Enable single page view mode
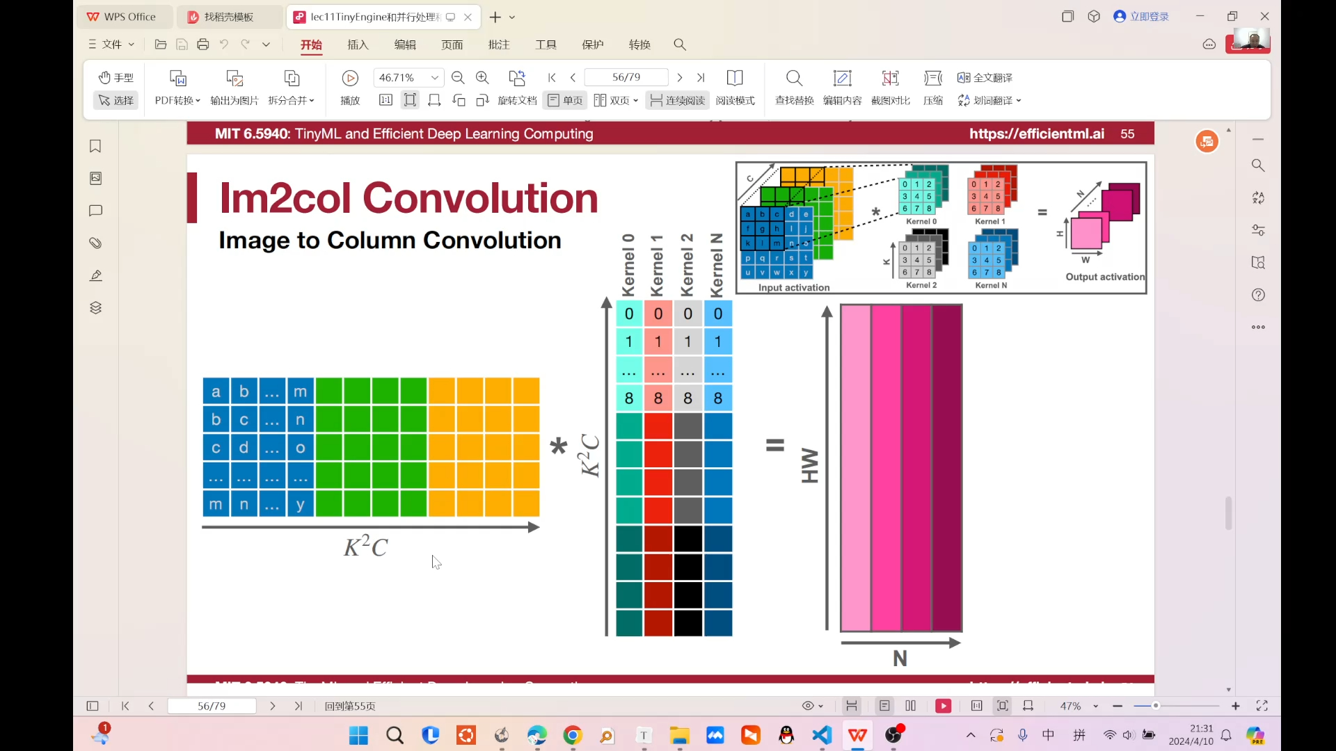 [565, 101]
